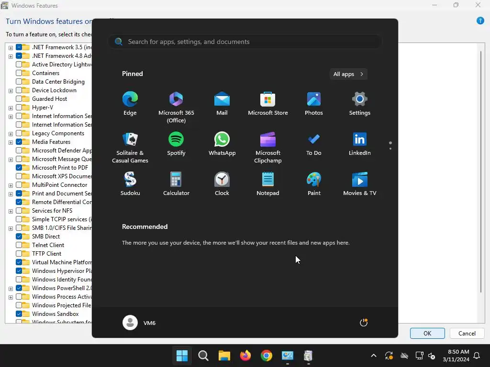This screenshot has height=367, width=490.
Task: Click the Start menu search box
Action: coord(245,42)
